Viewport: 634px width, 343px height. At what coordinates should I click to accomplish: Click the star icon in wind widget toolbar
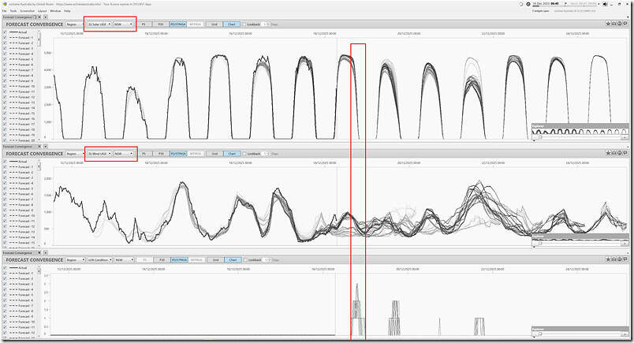[x=609, y=153]
